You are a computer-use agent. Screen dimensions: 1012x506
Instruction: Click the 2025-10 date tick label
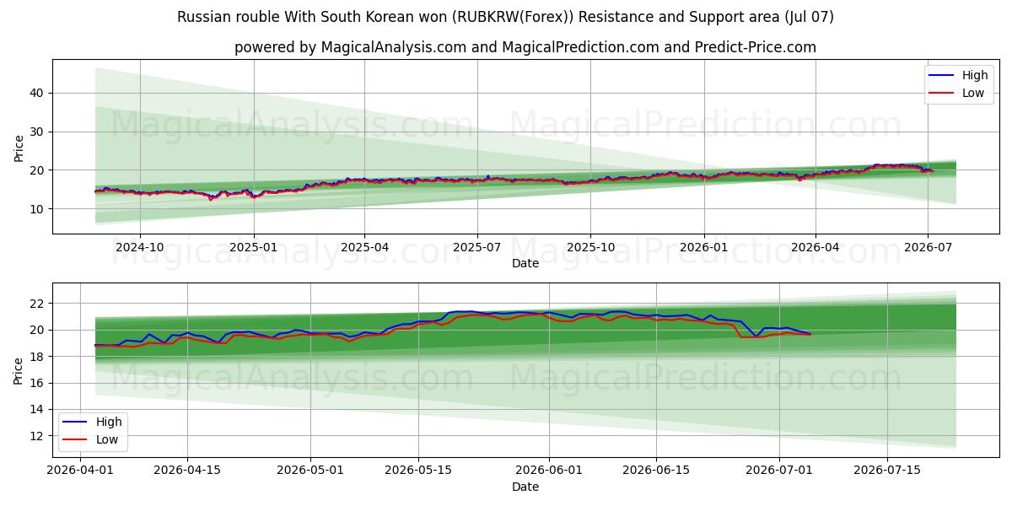(x=590, y=247)
